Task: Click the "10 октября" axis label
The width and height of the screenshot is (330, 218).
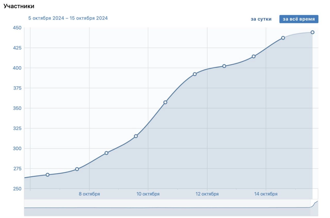Action: pos(148,194)
